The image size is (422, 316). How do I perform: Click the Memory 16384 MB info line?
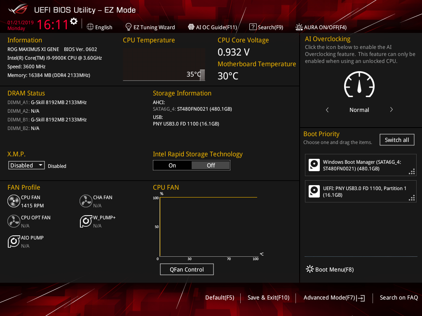[49, 75]
